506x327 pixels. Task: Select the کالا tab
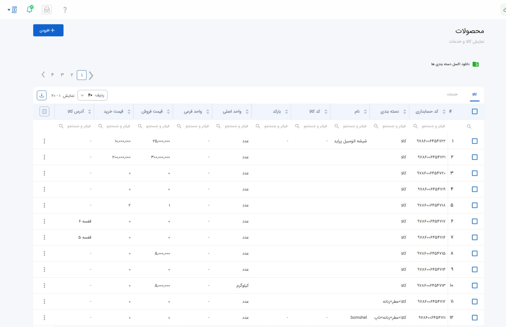(474, 94)
